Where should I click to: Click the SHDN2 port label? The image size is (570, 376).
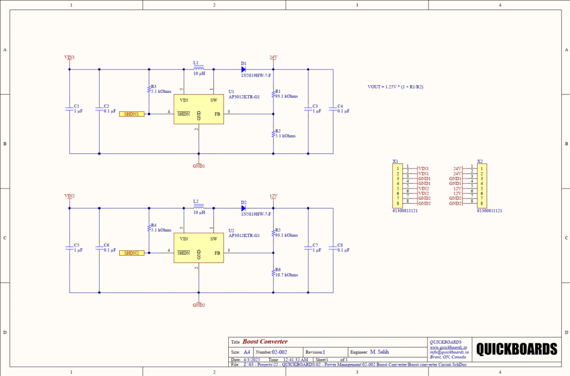(x=131, y=253)
